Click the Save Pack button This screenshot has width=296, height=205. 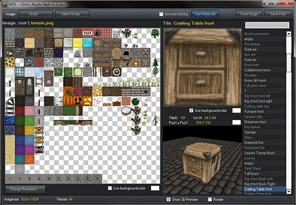pyautogui.click(x=278, y=14)
